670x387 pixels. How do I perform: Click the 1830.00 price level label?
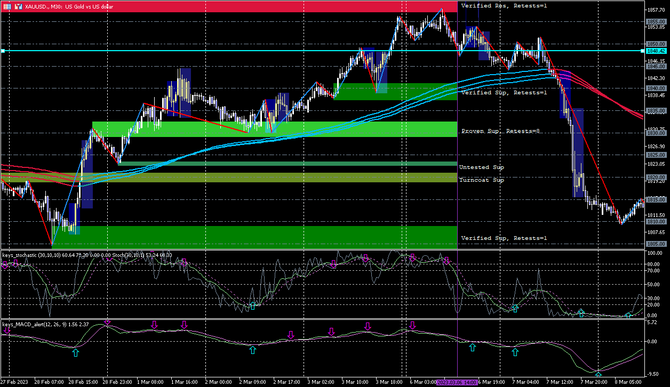pyautogui.click(x=655, y=133)
